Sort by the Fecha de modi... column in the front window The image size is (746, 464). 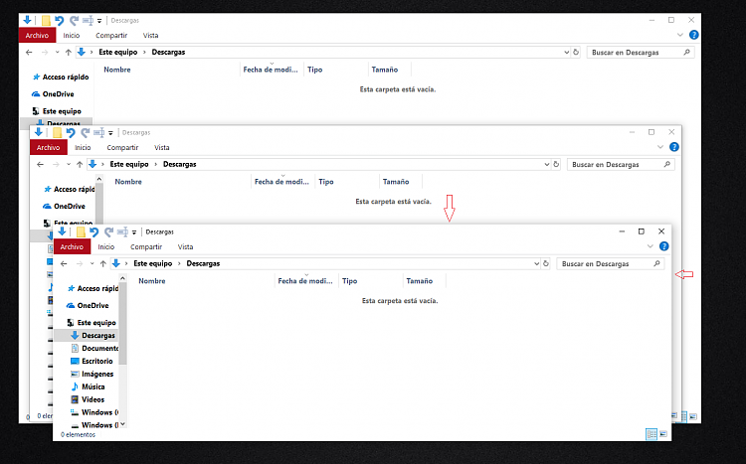point(306,281)
